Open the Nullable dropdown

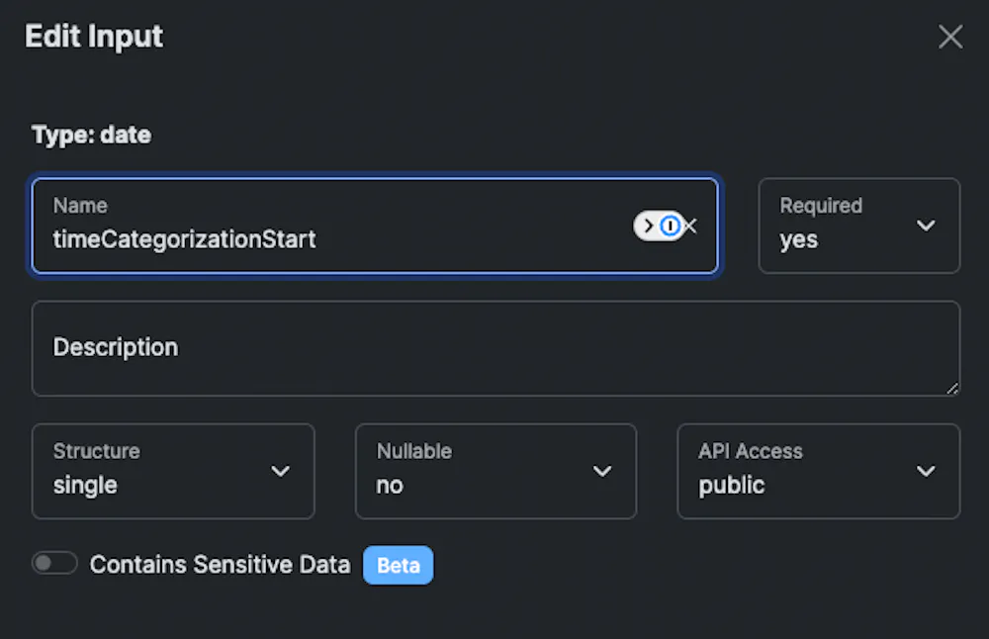[x=495, y=471]
